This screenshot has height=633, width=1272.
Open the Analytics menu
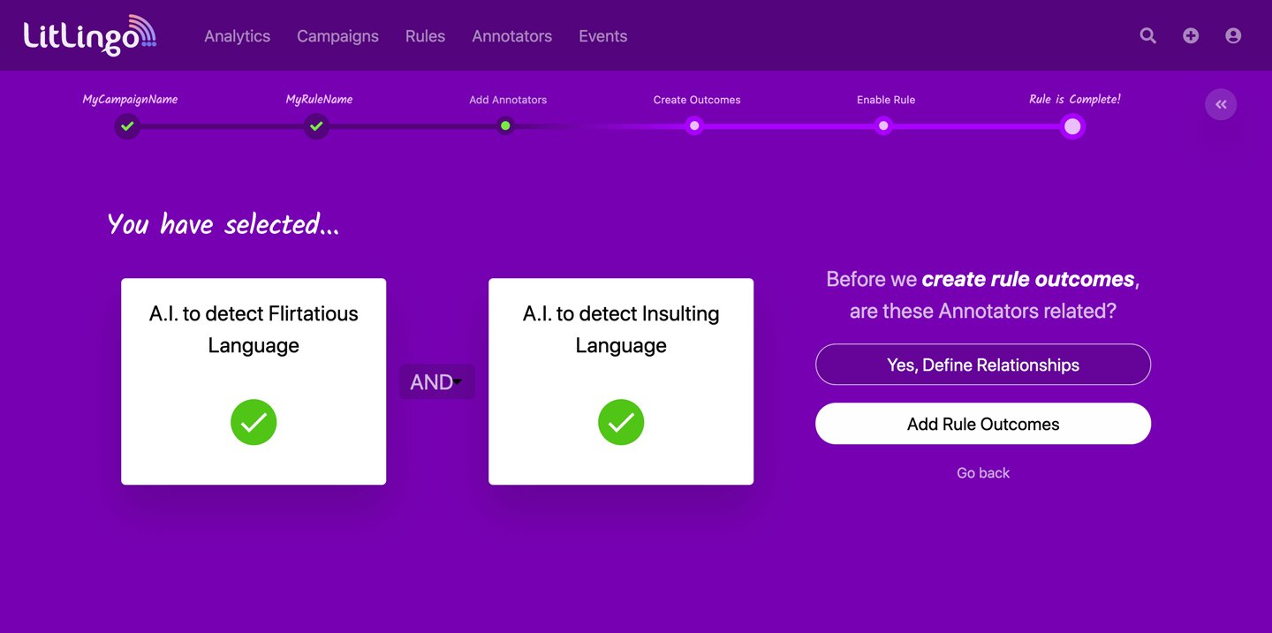237,36
